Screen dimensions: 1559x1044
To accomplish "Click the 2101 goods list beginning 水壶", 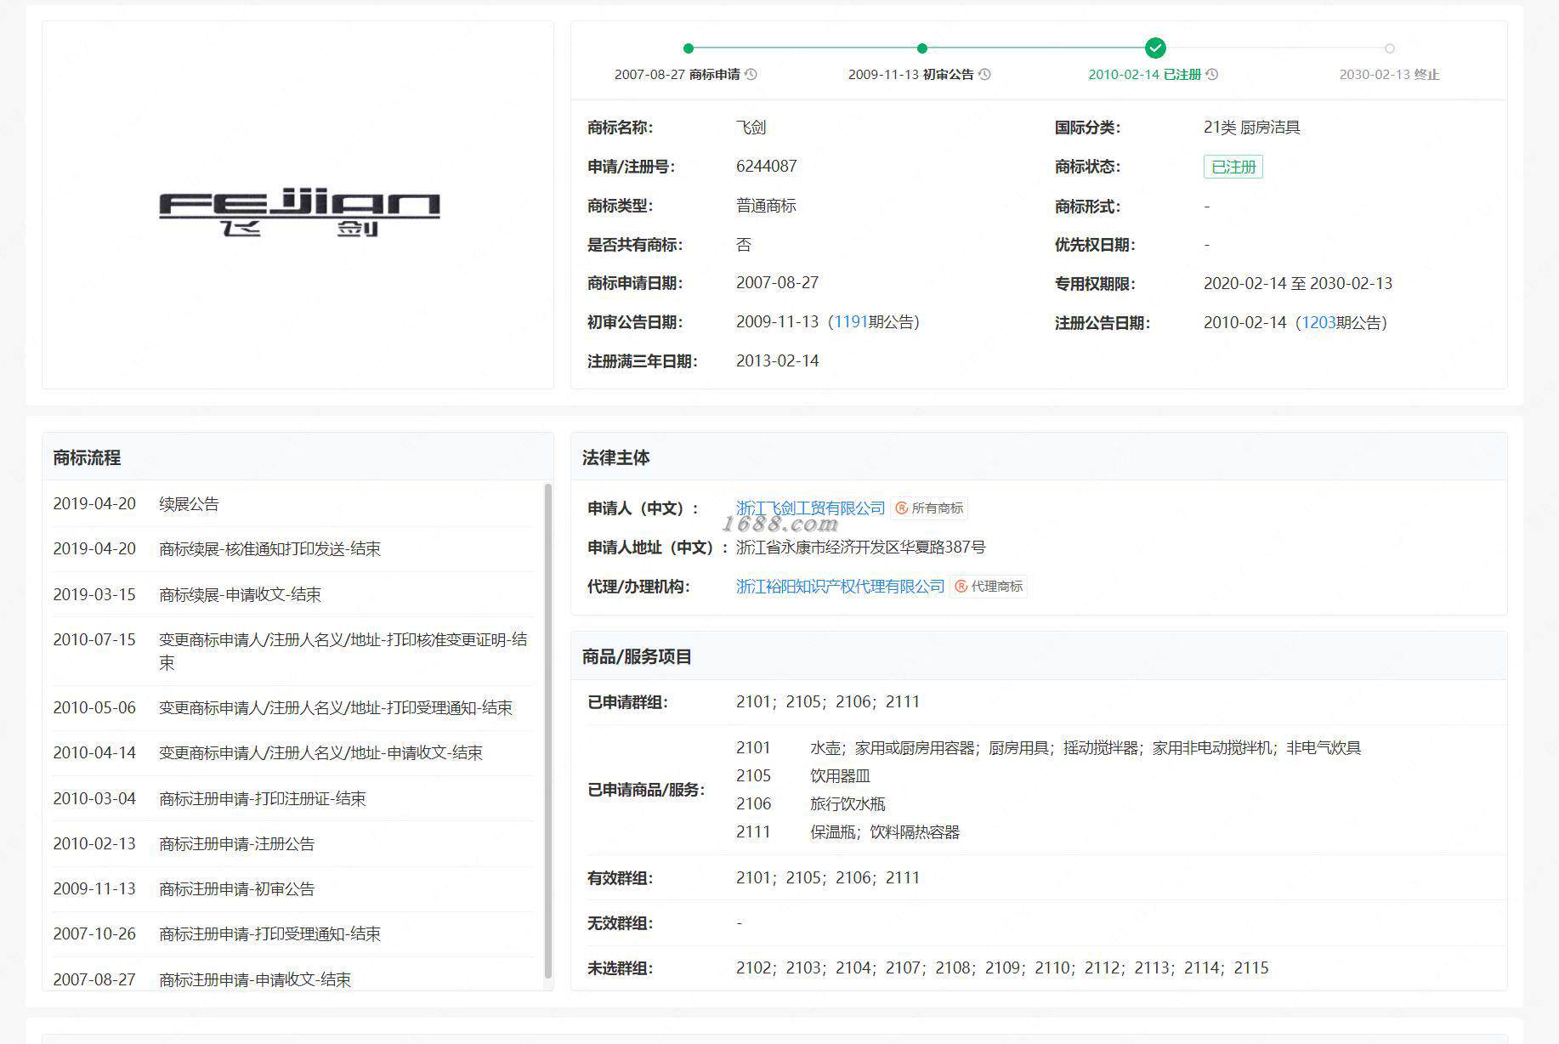I will [1086, 748].
